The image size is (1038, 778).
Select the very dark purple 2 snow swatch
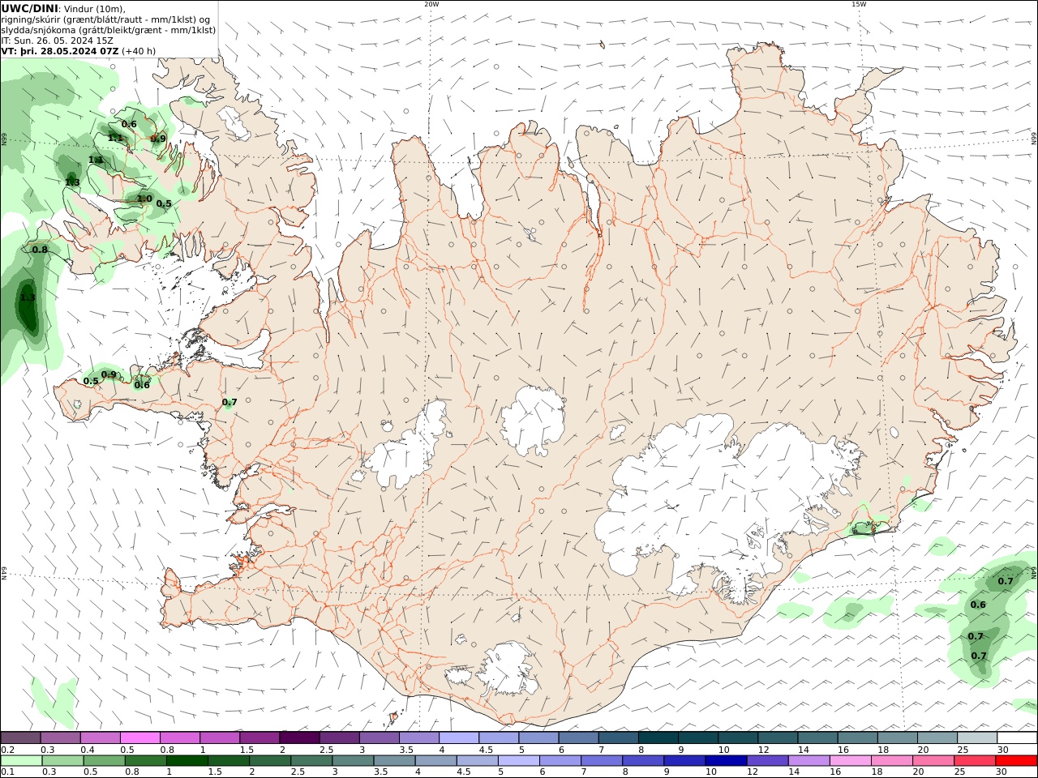point(299,737)
